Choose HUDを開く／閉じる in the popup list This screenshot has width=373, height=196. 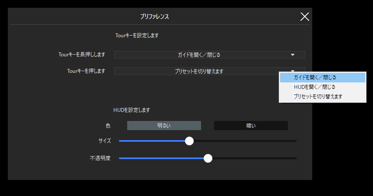(322, 87)
